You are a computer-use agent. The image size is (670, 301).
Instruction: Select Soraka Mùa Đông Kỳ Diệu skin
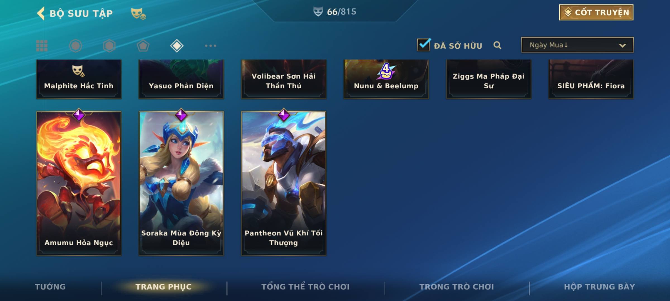coord(181,183)
